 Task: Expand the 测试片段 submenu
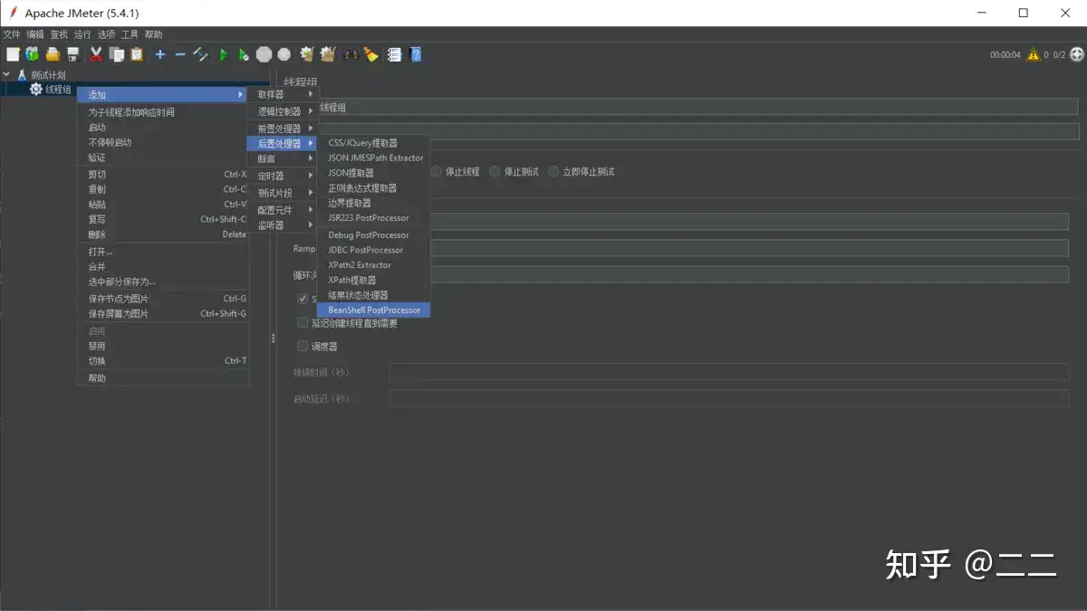(283, 193)
